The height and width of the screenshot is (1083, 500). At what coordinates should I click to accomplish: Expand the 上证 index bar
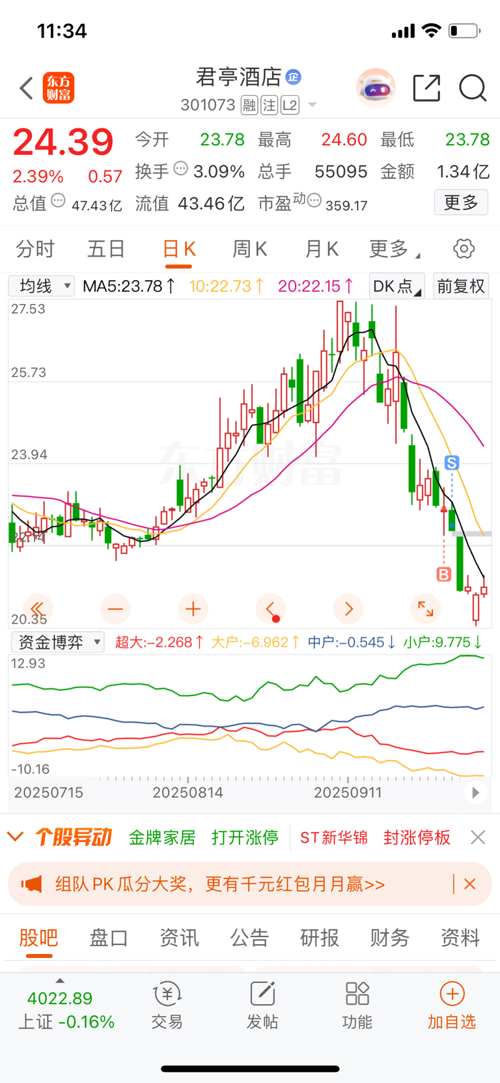coord(66,1006)
